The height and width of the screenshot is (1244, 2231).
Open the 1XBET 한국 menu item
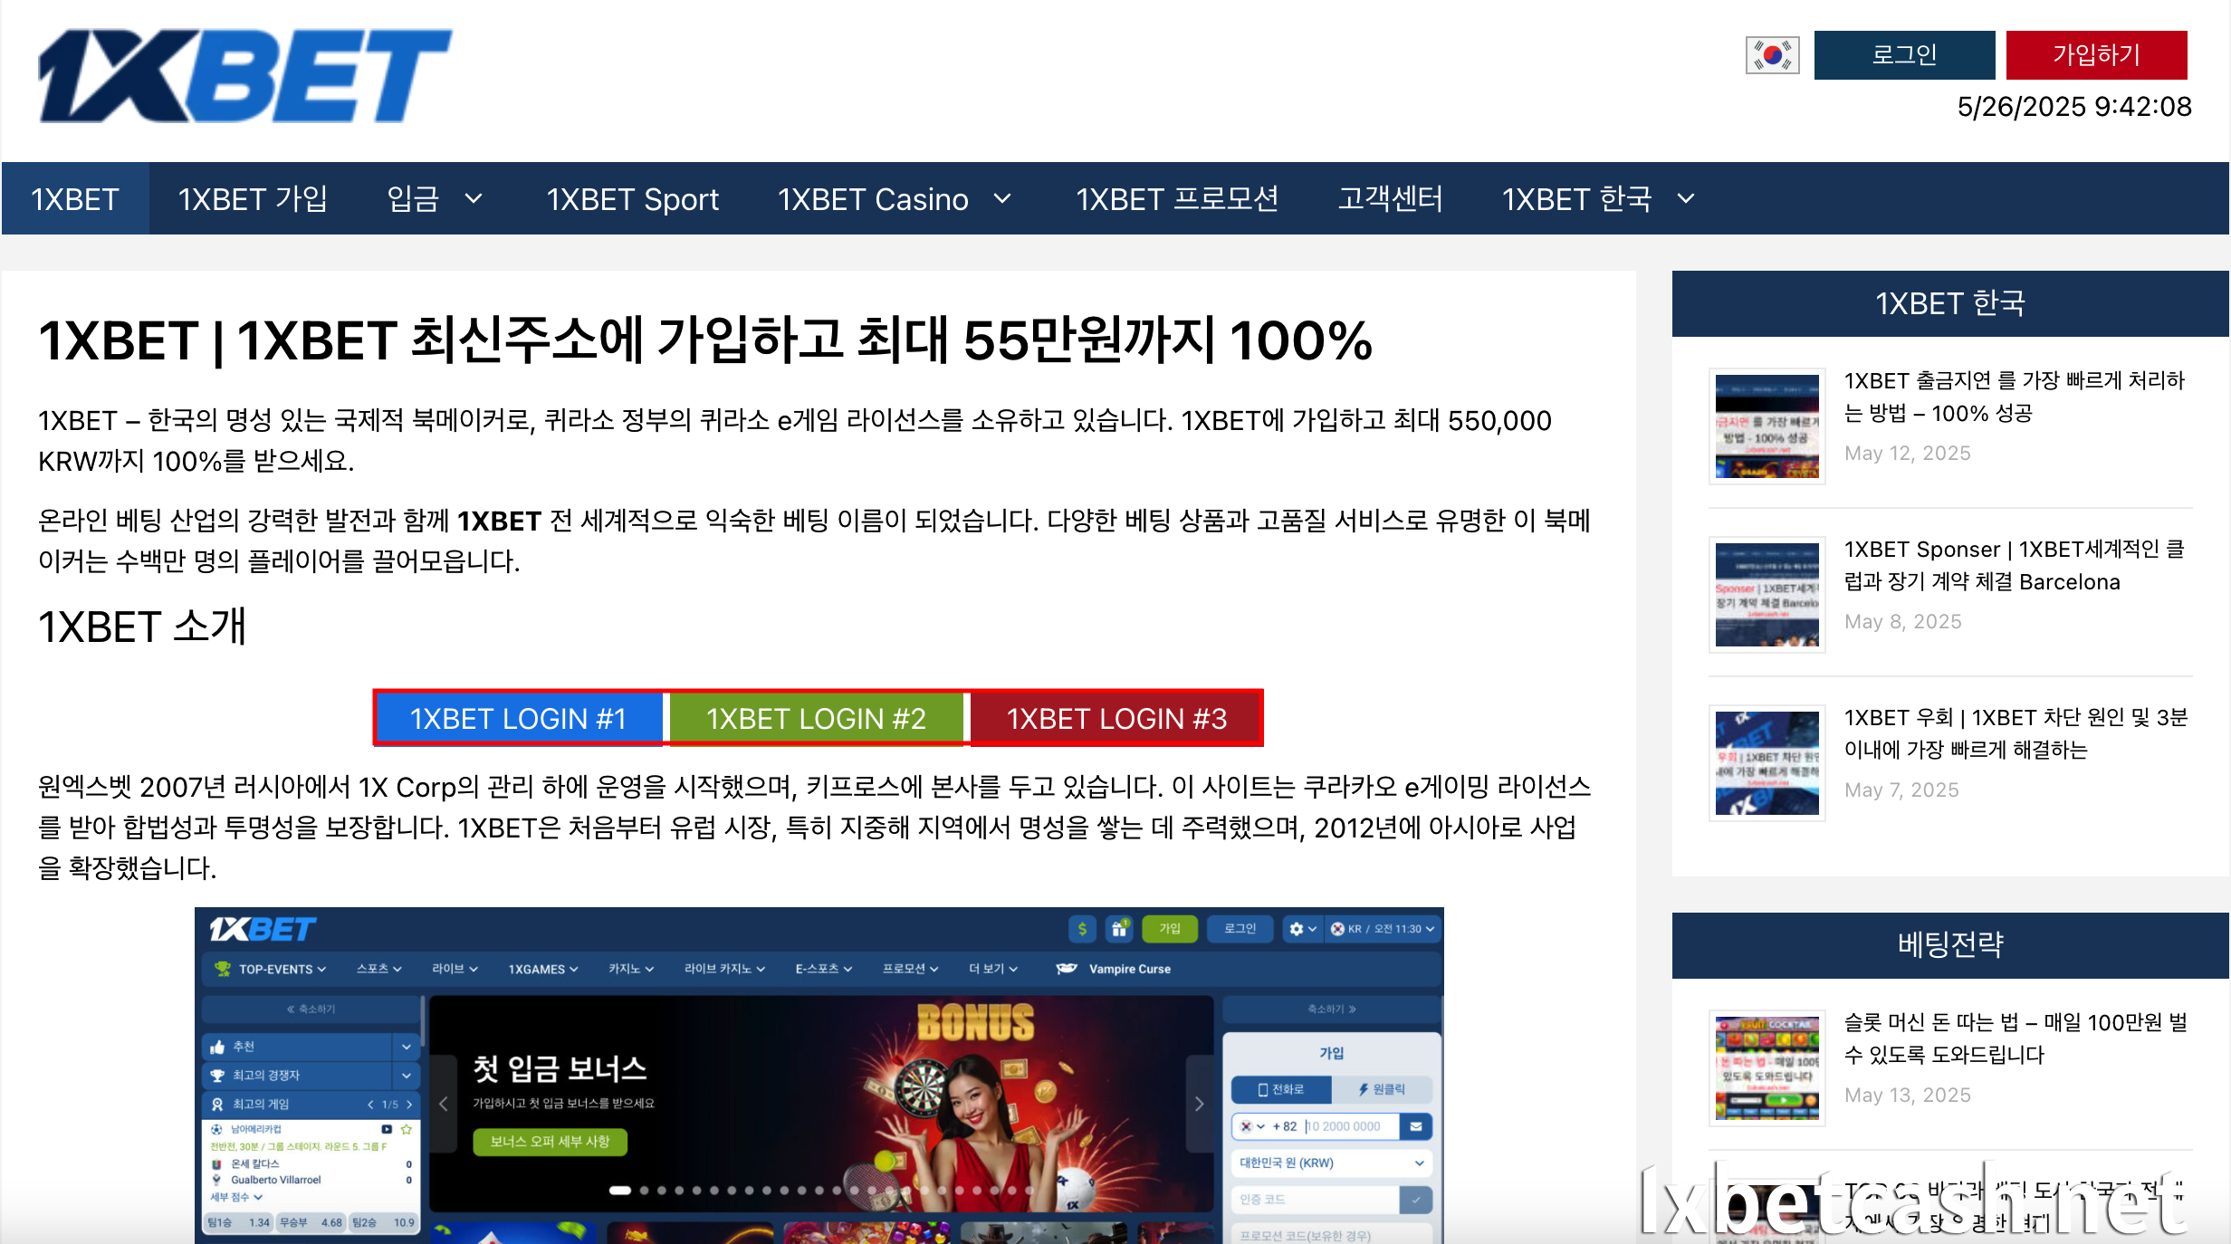pyautogui.click(x=1577, y=198)
